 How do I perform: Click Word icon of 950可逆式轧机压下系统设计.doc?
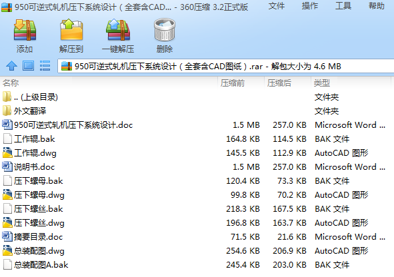(x=7, y=125)
